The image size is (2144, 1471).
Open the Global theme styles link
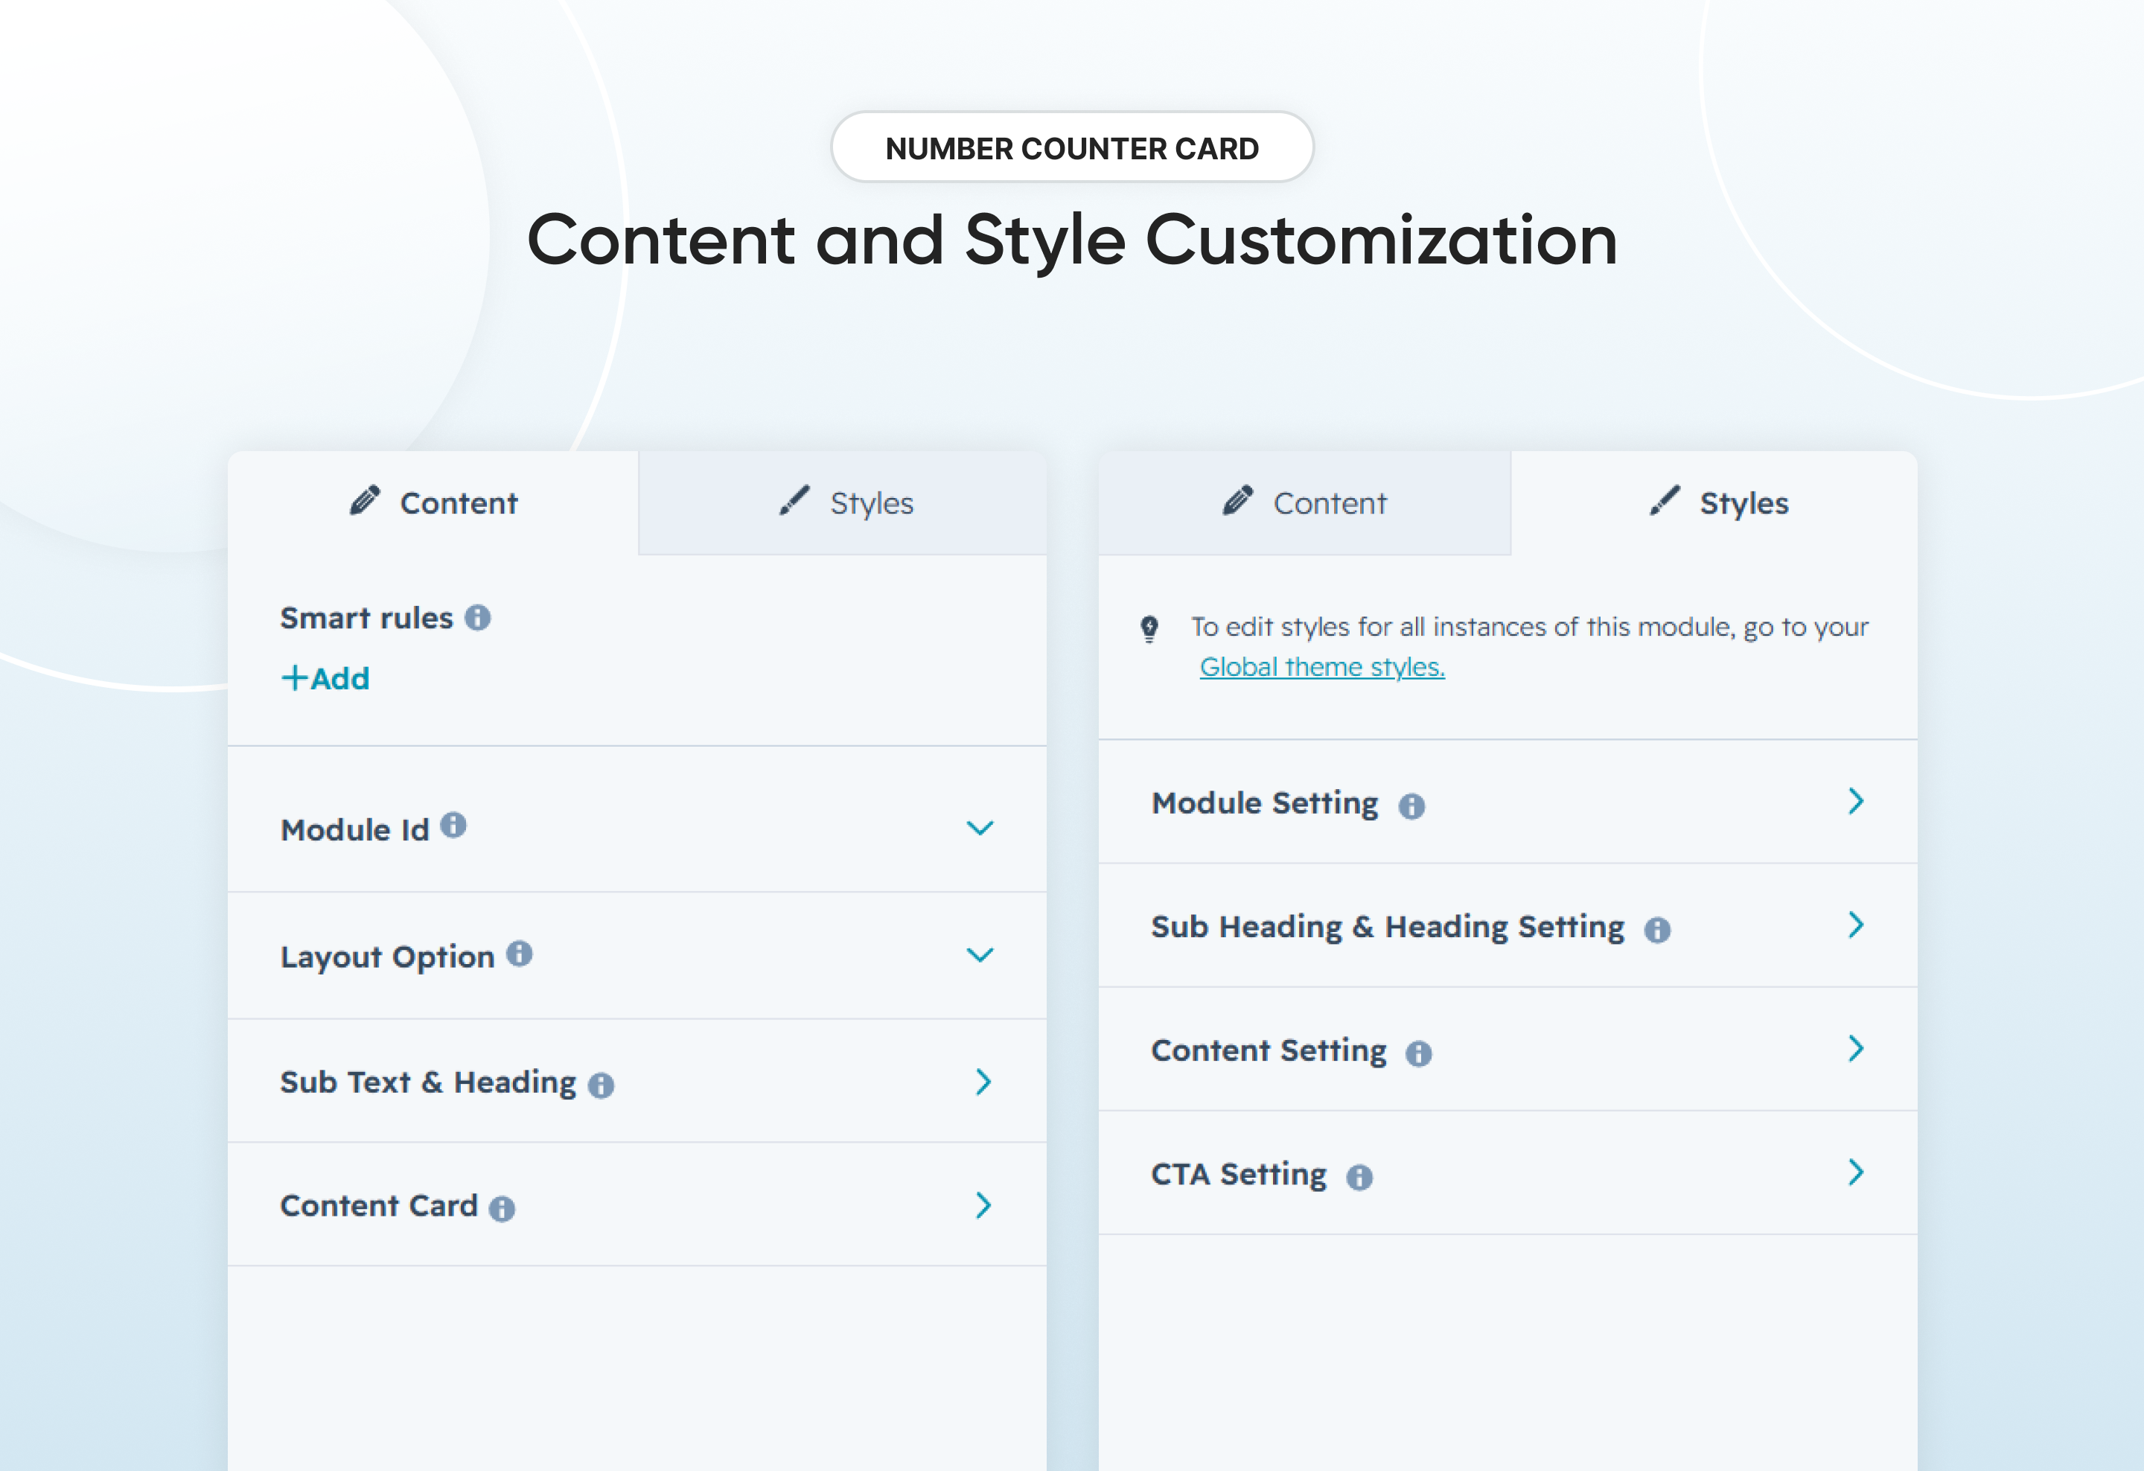click(x=1322, y=667)
